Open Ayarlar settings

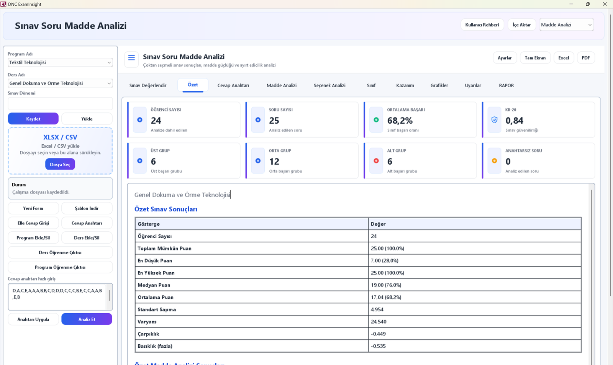click(505, 58)
